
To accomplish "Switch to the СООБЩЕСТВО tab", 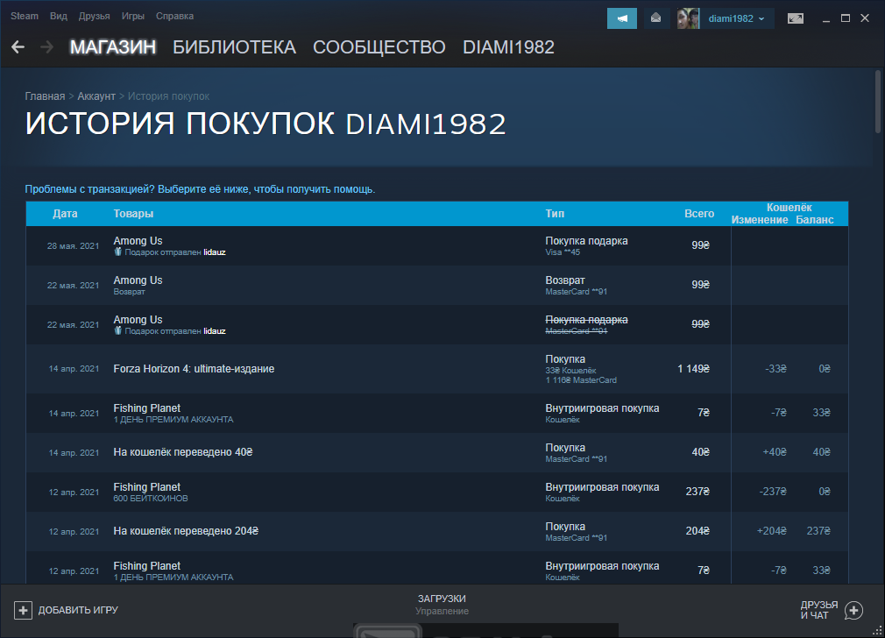I will click(x=379, y=47).
